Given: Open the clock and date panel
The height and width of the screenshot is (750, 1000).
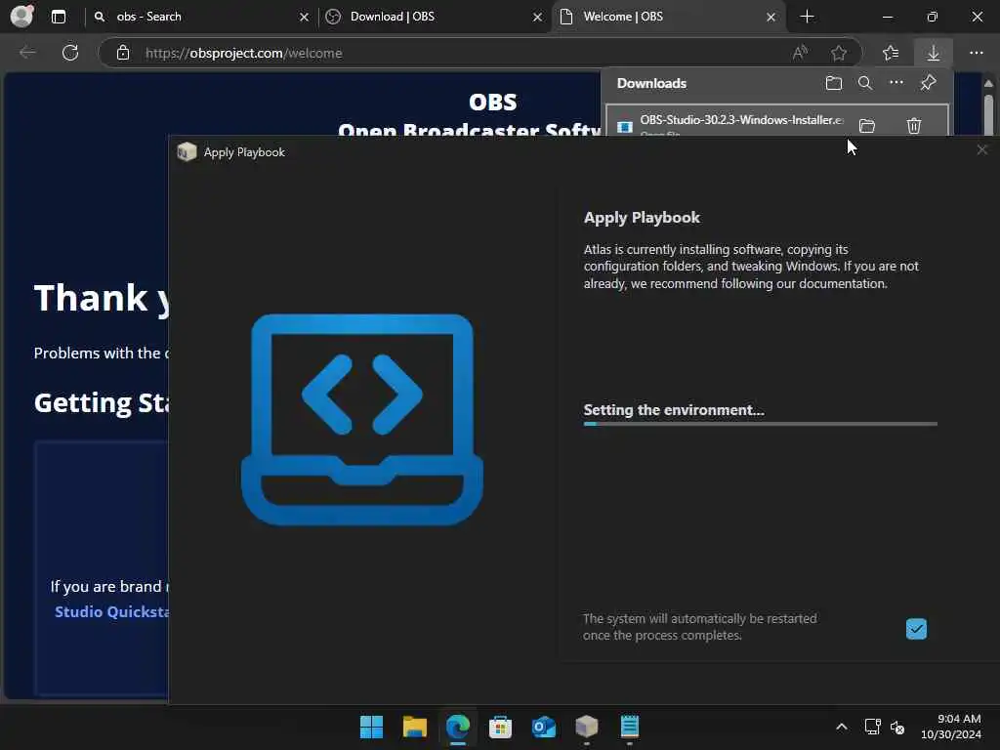Looking at the screenshot, I should click(951, 727).
